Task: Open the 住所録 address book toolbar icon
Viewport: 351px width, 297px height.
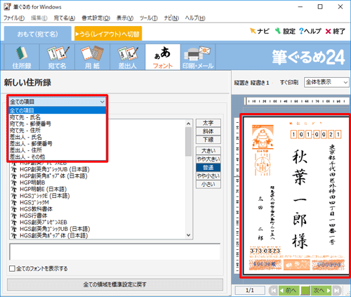Action: pyautogui.click(x=22, y=57)
